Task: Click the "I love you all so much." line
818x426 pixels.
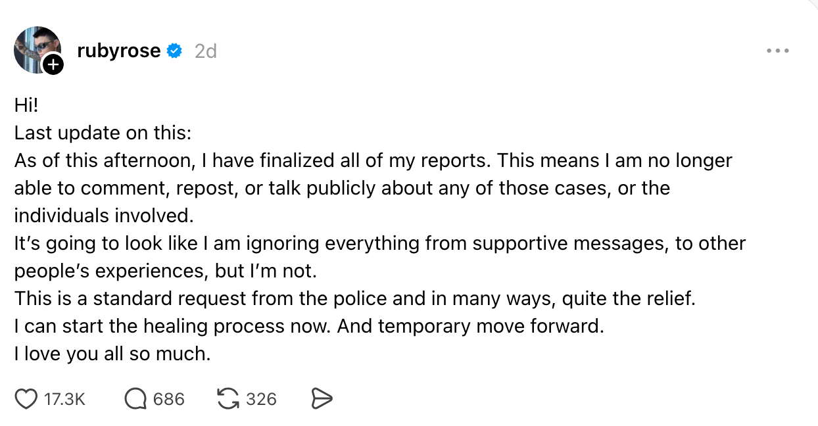Action: point(112,354)
